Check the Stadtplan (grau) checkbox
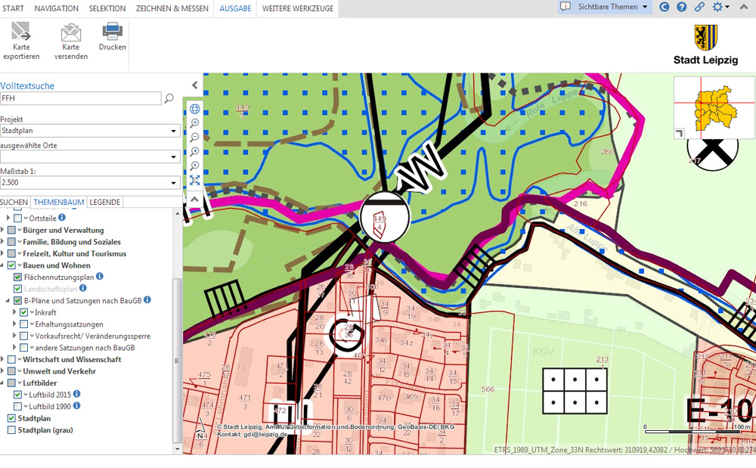The width and height of the screenshot is (756, 468). coord(11,430)
